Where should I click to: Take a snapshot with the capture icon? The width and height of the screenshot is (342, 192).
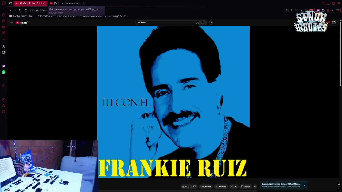pyautogui.click(x=297, y=10)
